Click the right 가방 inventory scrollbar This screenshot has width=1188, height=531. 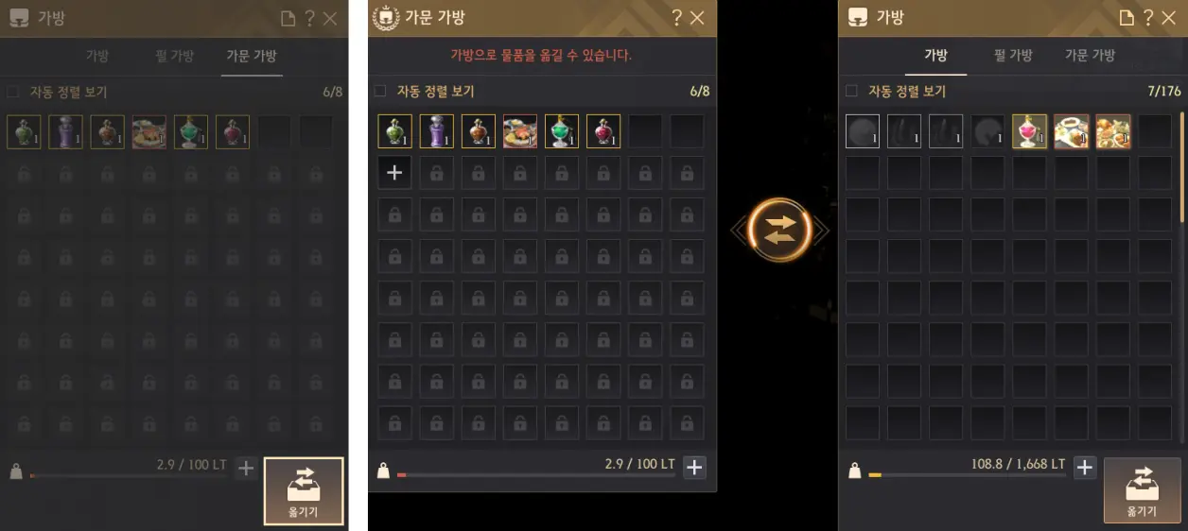click(x=1180, y=165)
